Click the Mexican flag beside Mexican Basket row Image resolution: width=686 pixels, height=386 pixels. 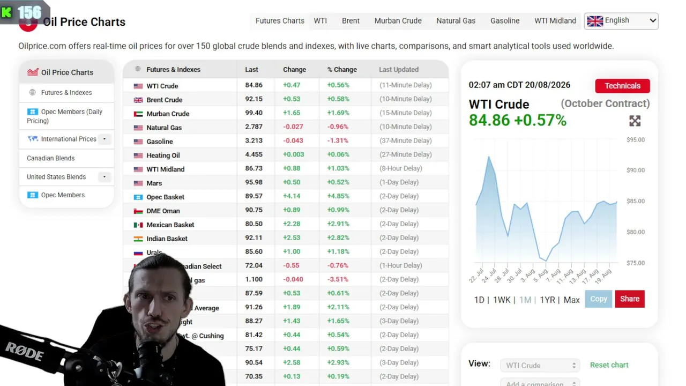click(x=138, y=225)
